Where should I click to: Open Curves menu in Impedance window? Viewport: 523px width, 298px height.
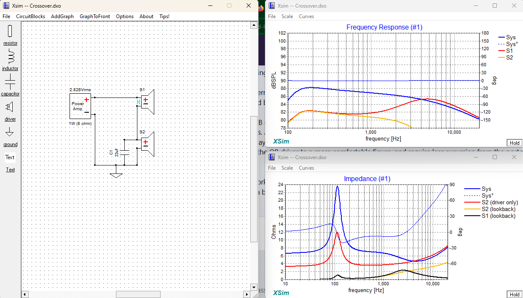pos(306,168)
